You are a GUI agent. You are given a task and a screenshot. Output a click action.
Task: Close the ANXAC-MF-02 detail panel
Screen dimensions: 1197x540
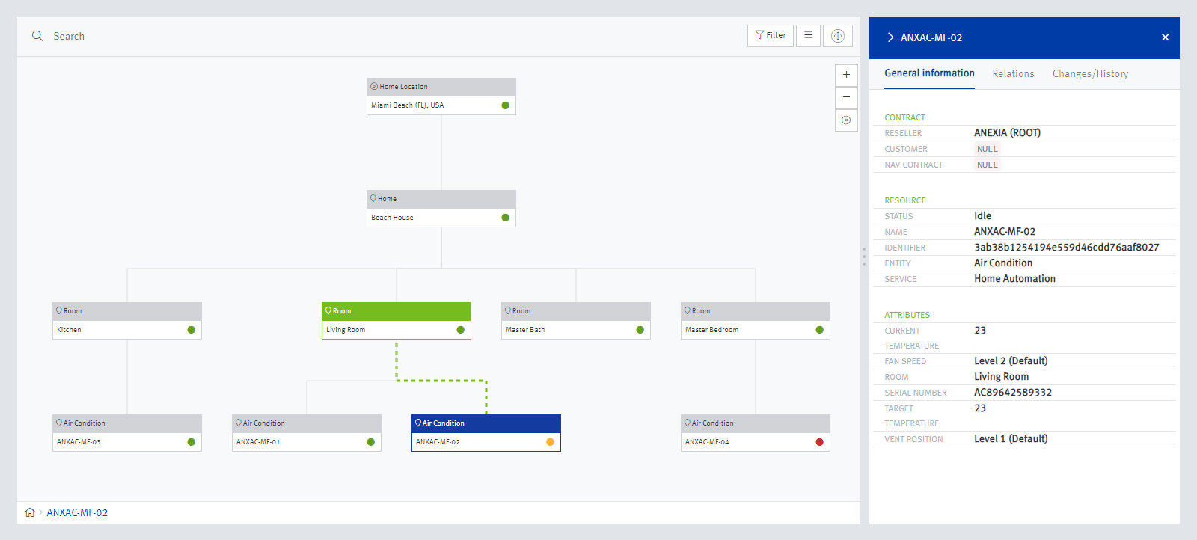click(x=1165, y=37)
